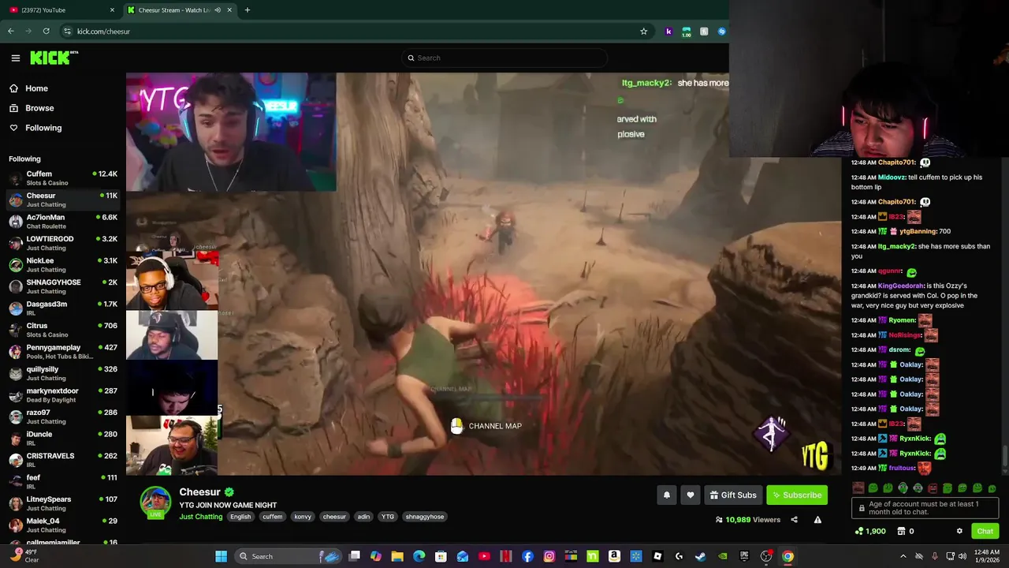The width and height of the screenshot is (1009, 568).
Task: Bookmark this page with star icon
Action: 643,32
